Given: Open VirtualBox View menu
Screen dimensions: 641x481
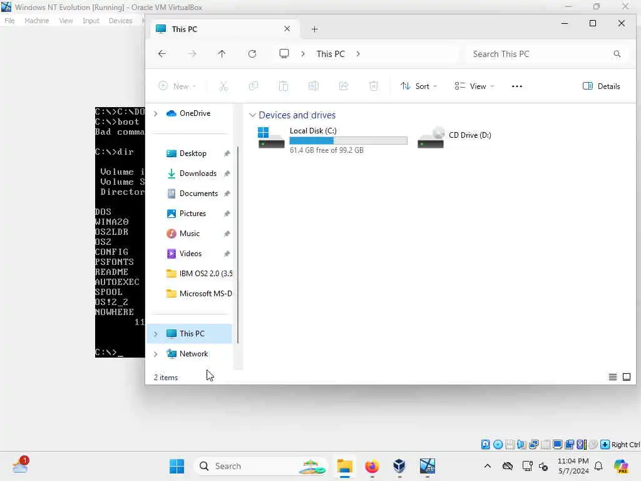Looking at the screenshot, I should (66, 21).
